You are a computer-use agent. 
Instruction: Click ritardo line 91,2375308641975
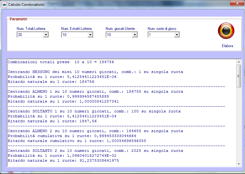(x=63, y=160)
